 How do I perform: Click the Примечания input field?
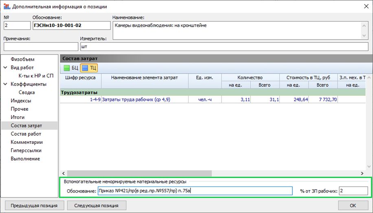(x=41, y=47)
